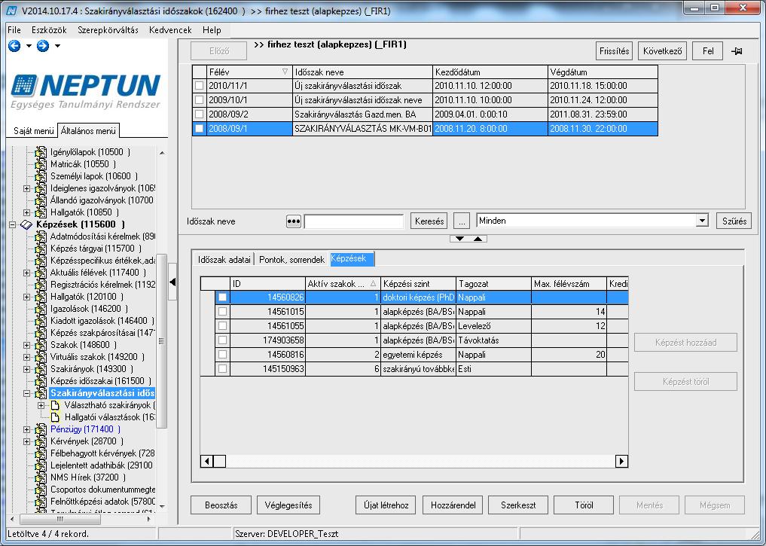Click the tree vertical scrollbar thumb
Viewport: 766px width, 546px height.
click(x=161, y=341)
